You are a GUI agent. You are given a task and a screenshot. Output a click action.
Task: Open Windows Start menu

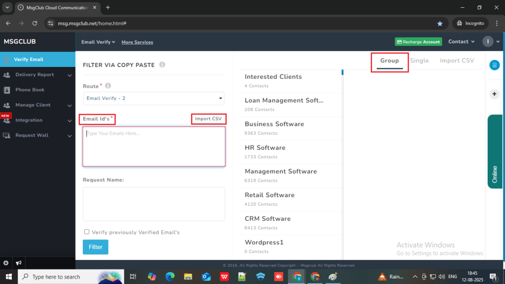coord(9,277)
